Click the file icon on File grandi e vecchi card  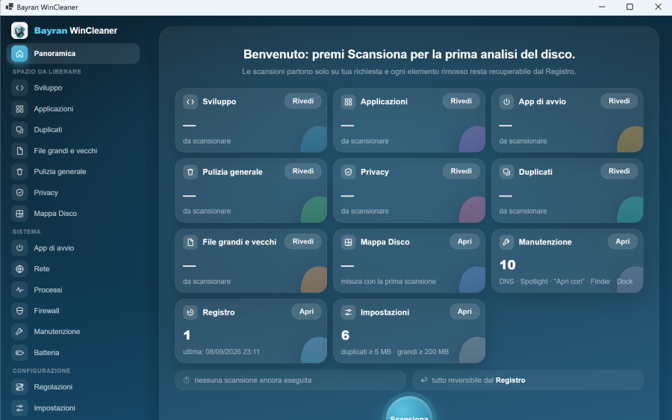[x=190, y=242]
